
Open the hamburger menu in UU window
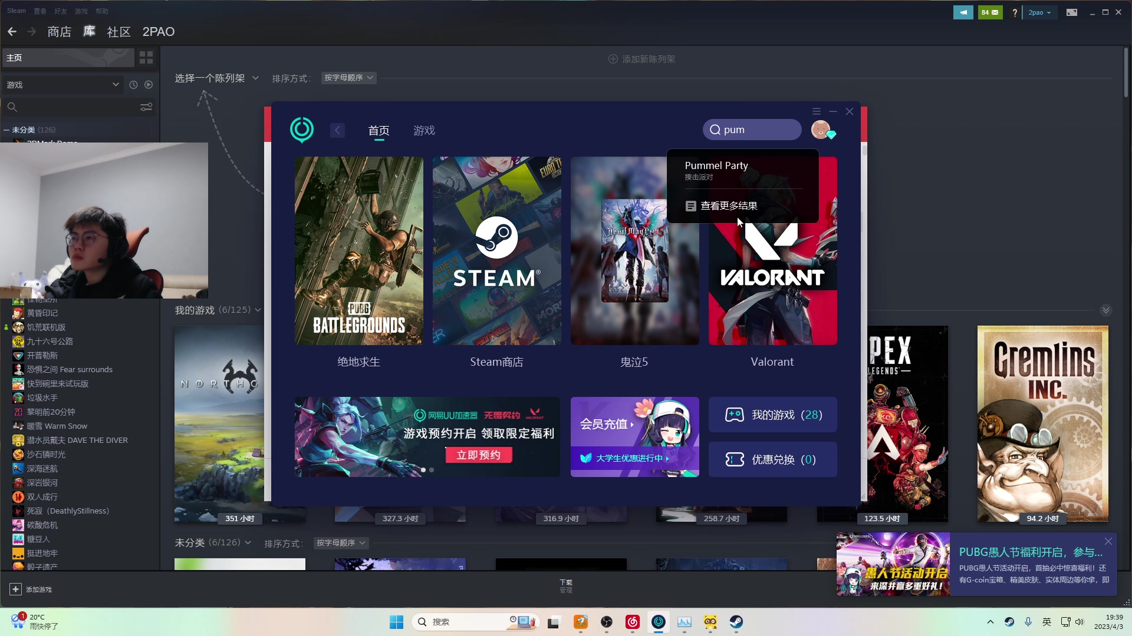point(817,111)
